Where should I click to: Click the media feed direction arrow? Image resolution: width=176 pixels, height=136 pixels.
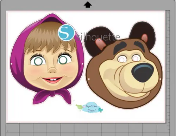click(88, 5)
